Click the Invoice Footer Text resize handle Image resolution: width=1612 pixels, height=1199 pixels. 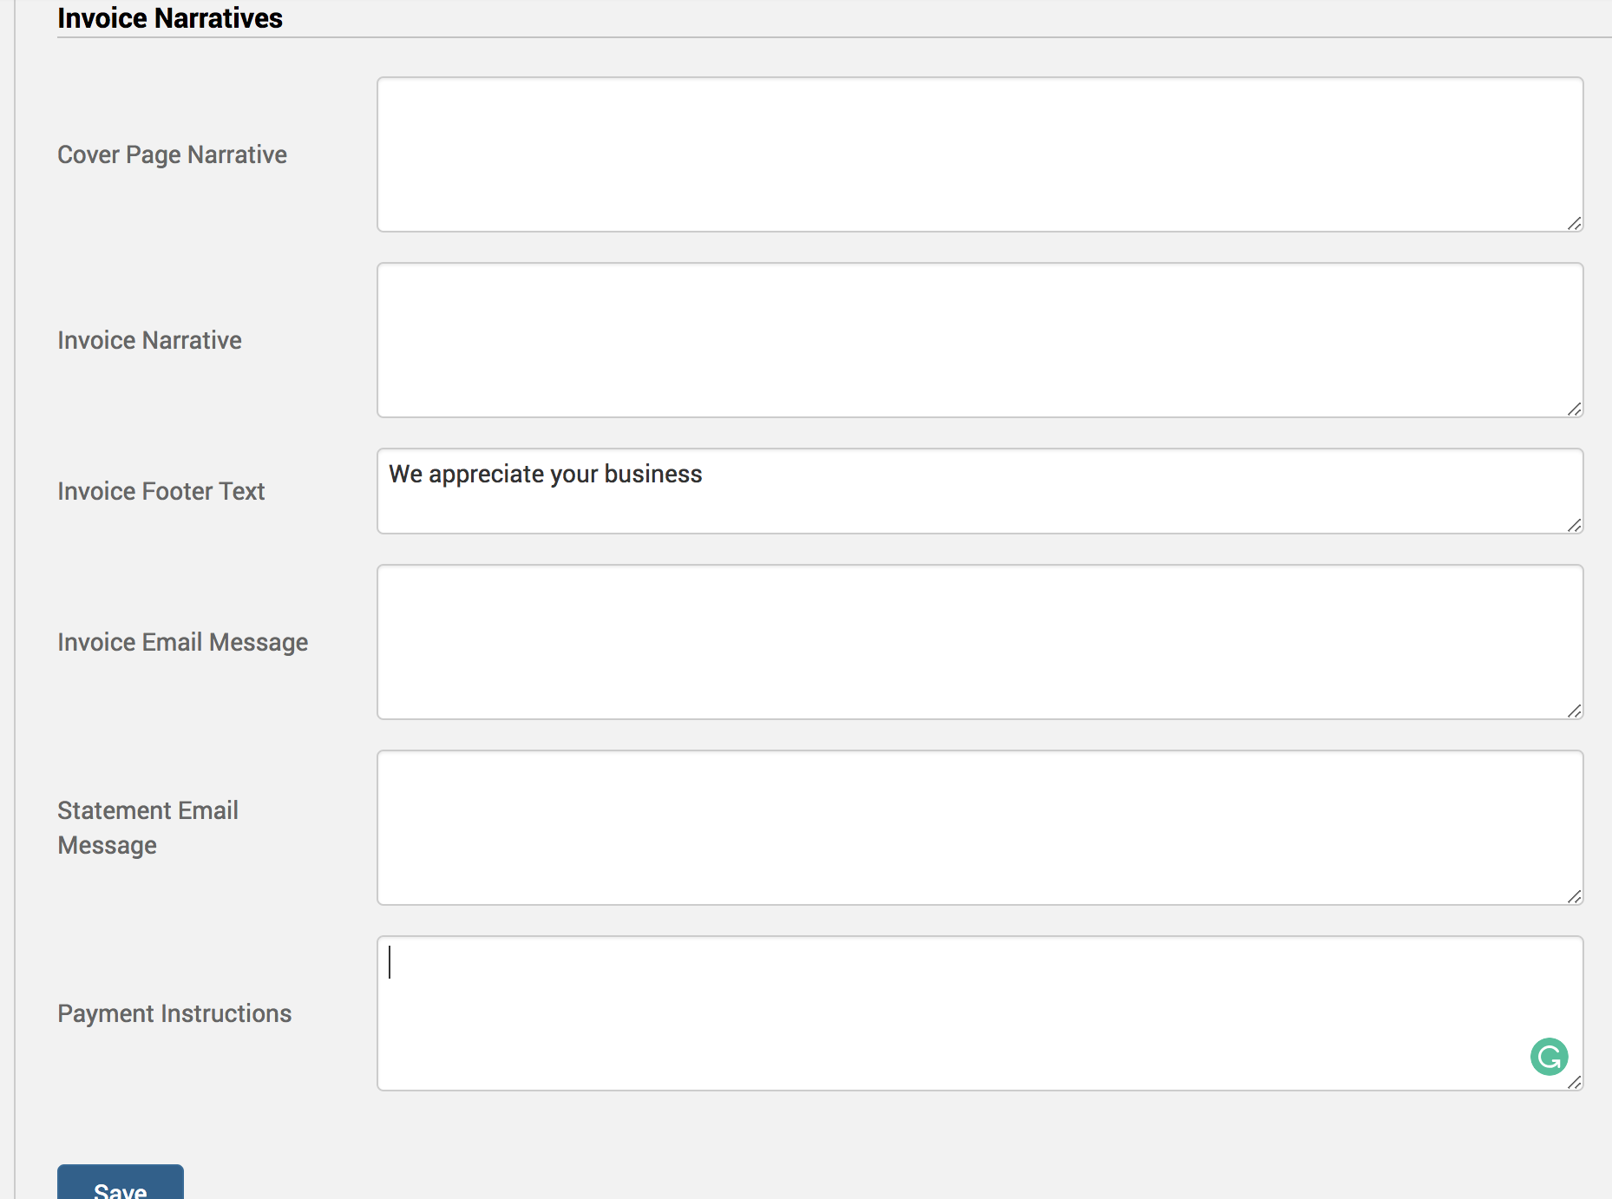click(1574, 526)
